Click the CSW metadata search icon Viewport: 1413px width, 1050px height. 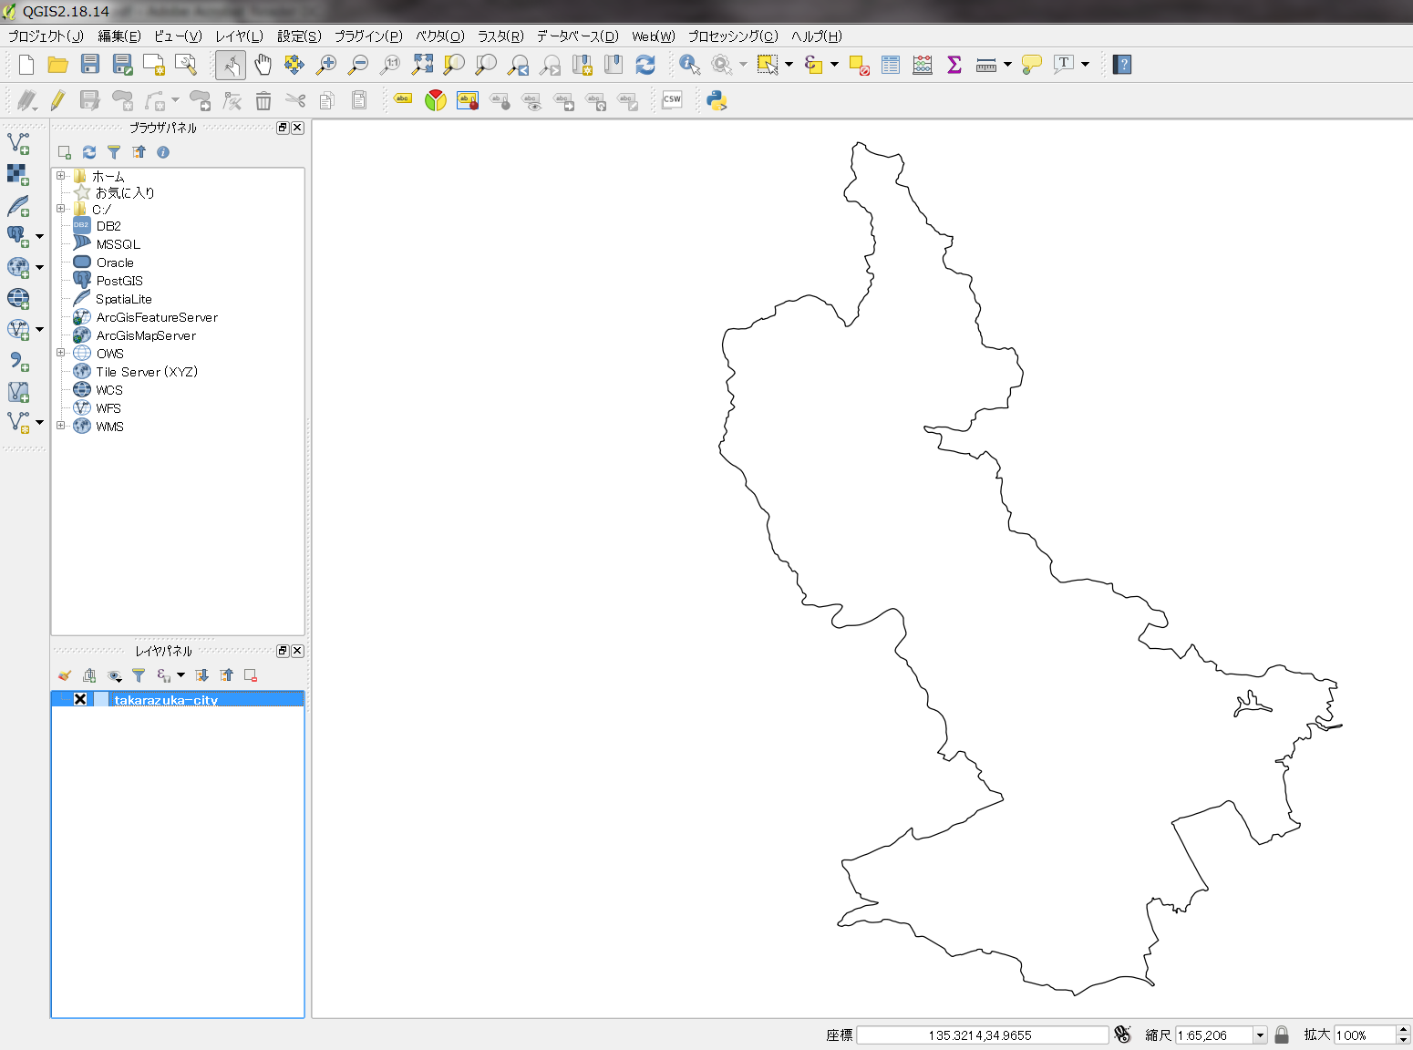[x=672, y=99]
